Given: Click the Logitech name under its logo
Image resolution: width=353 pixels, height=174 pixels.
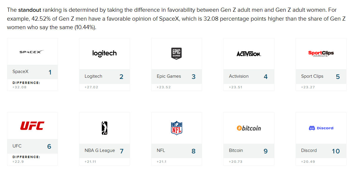Looking at the screenshot, I should (94, 76).
